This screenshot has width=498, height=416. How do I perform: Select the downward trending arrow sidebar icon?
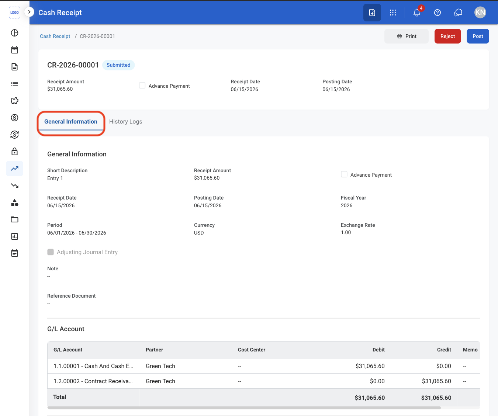pos(14,186)
